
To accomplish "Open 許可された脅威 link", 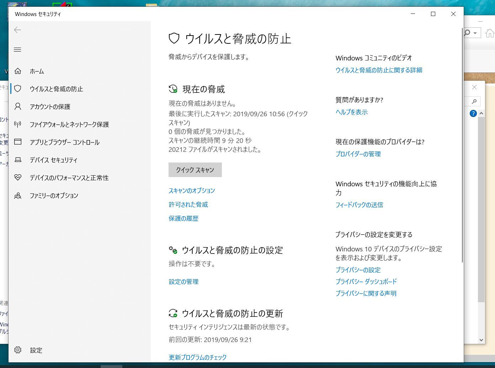I will click(x=188, y=204).
